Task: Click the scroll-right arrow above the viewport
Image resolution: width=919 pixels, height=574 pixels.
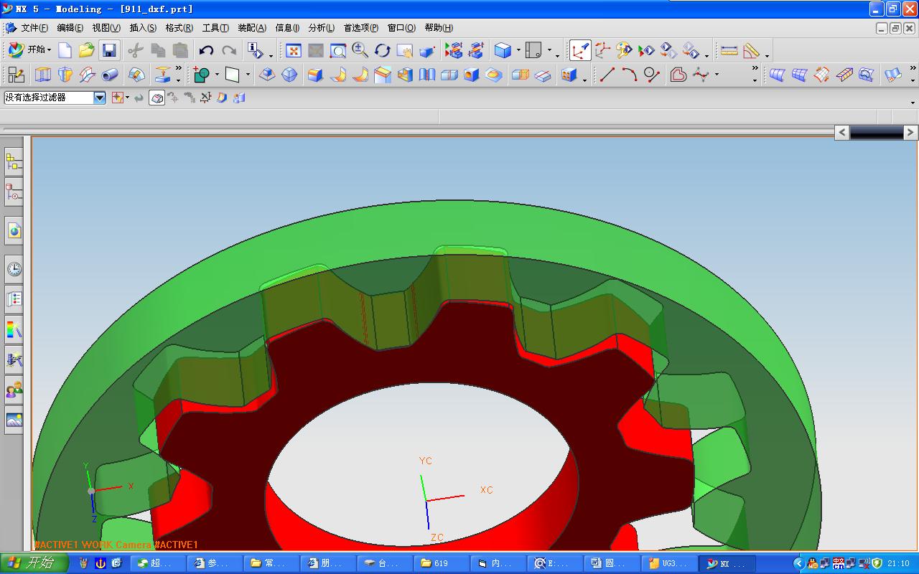Action: pos(910,132)
